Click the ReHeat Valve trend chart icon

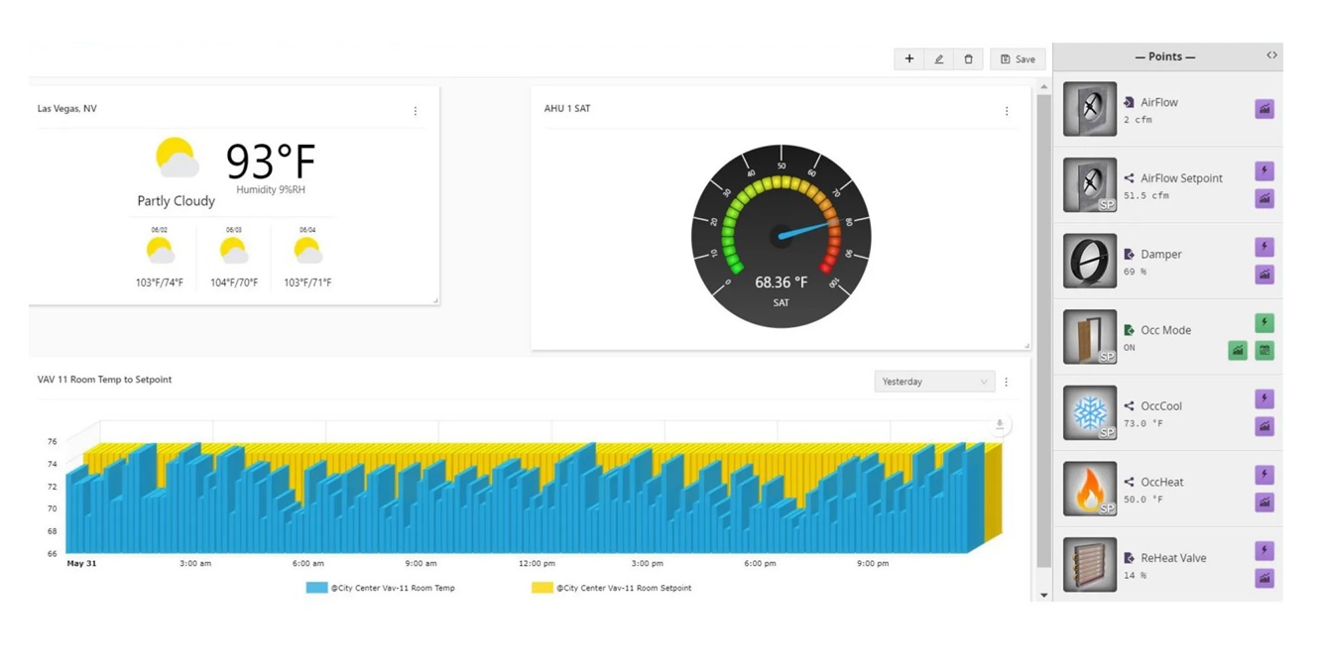tap(1264, 578)
